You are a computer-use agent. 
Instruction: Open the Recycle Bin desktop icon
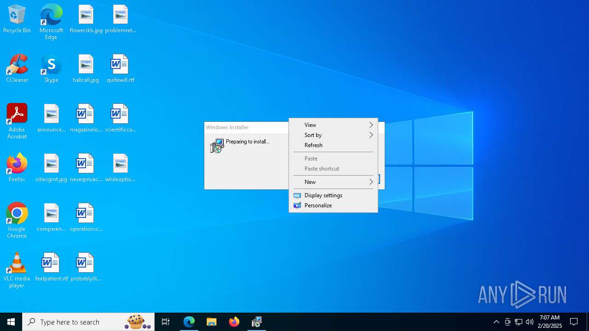[x=17, y=19]
